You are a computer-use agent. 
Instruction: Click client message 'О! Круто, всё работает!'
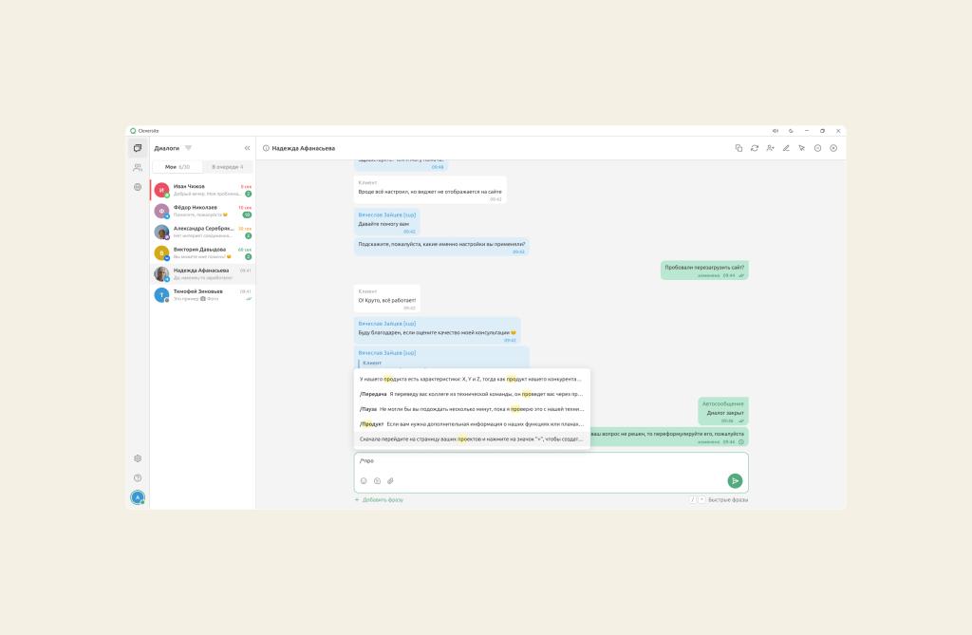tap(387, 298)
